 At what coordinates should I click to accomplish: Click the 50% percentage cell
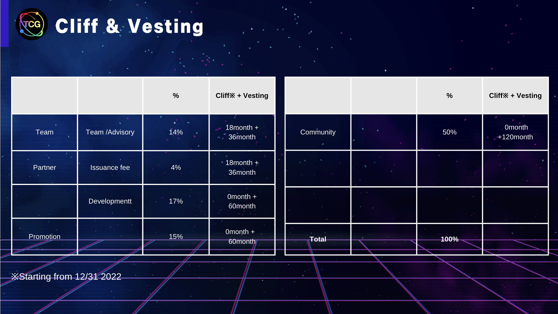[449, 132]
